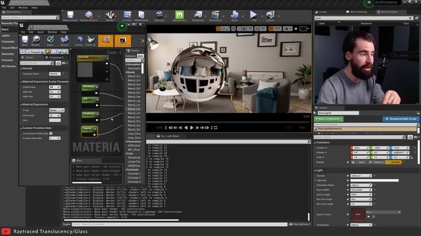Screen dimensions: 421x236
Task: Open the Cinematics toolbar menu
Action: coord(215,16)
